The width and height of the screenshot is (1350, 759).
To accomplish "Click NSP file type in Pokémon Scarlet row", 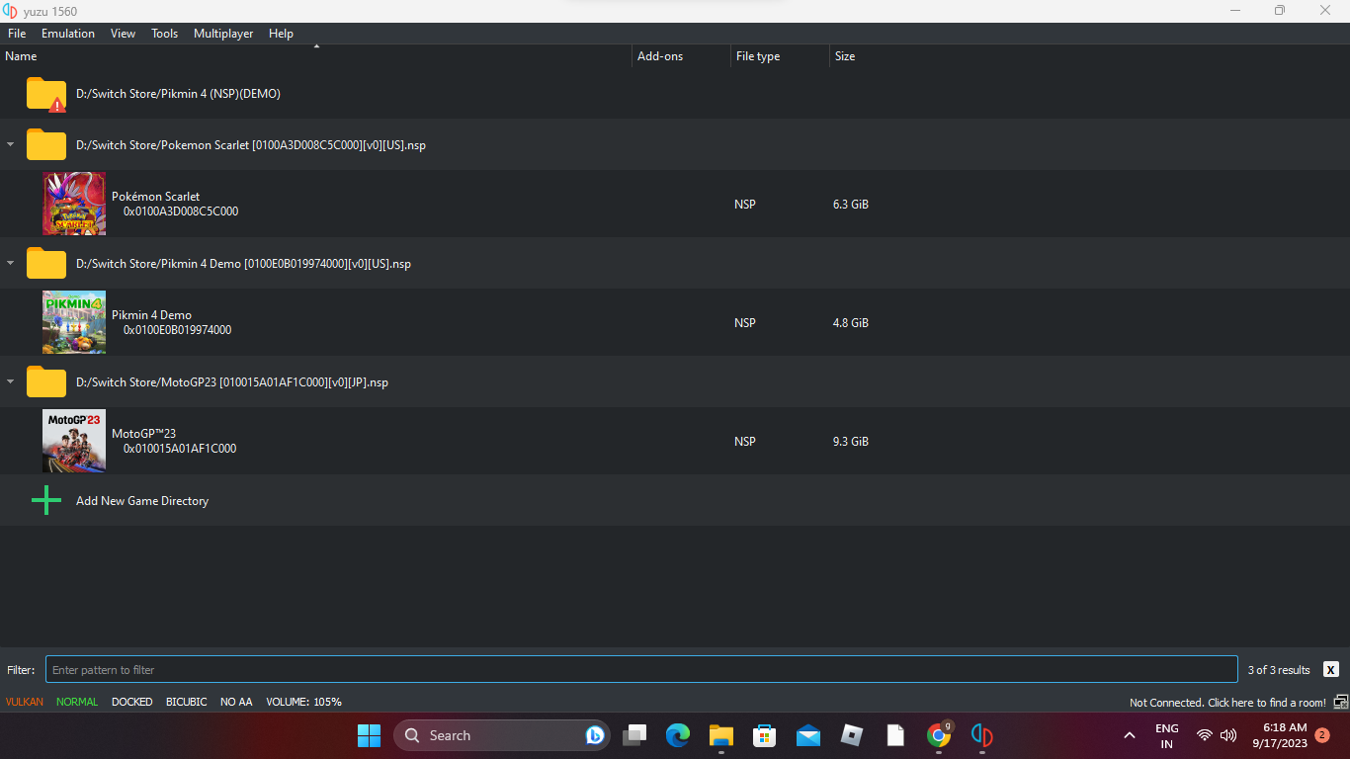I will (x=745, y=205).
